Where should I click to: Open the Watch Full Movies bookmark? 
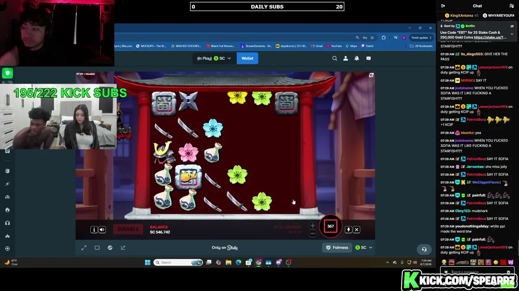tap(221, 46)
